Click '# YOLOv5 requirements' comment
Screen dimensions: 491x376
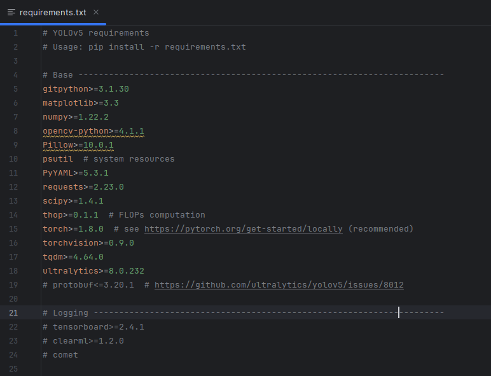click(96, 33)
